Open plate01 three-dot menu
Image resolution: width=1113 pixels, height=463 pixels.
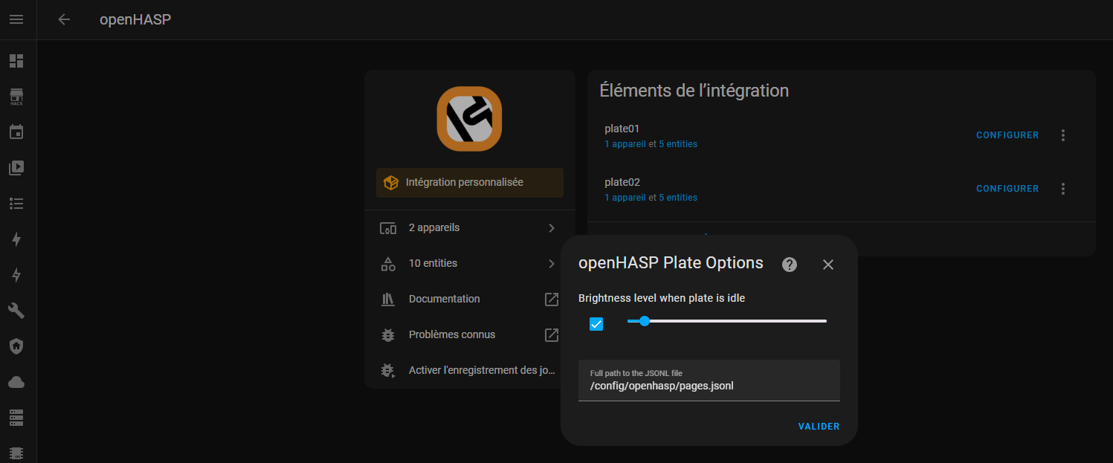[1063, 135]
